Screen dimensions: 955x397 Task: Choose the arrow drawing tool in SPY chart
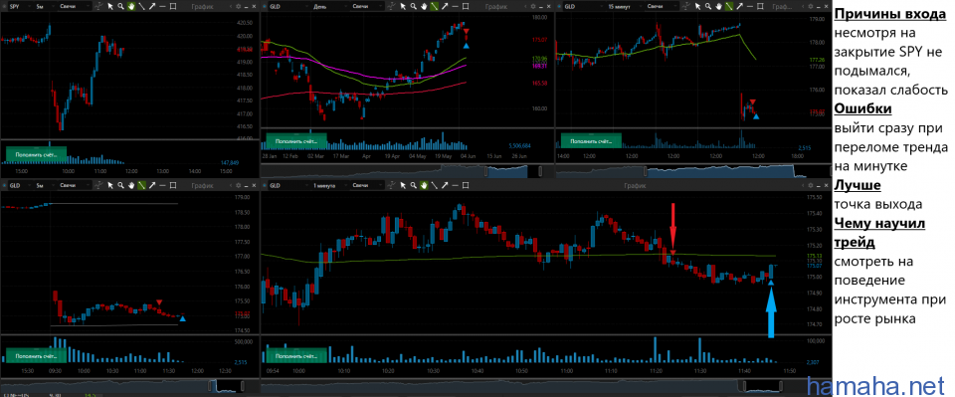tap(152, 6)
